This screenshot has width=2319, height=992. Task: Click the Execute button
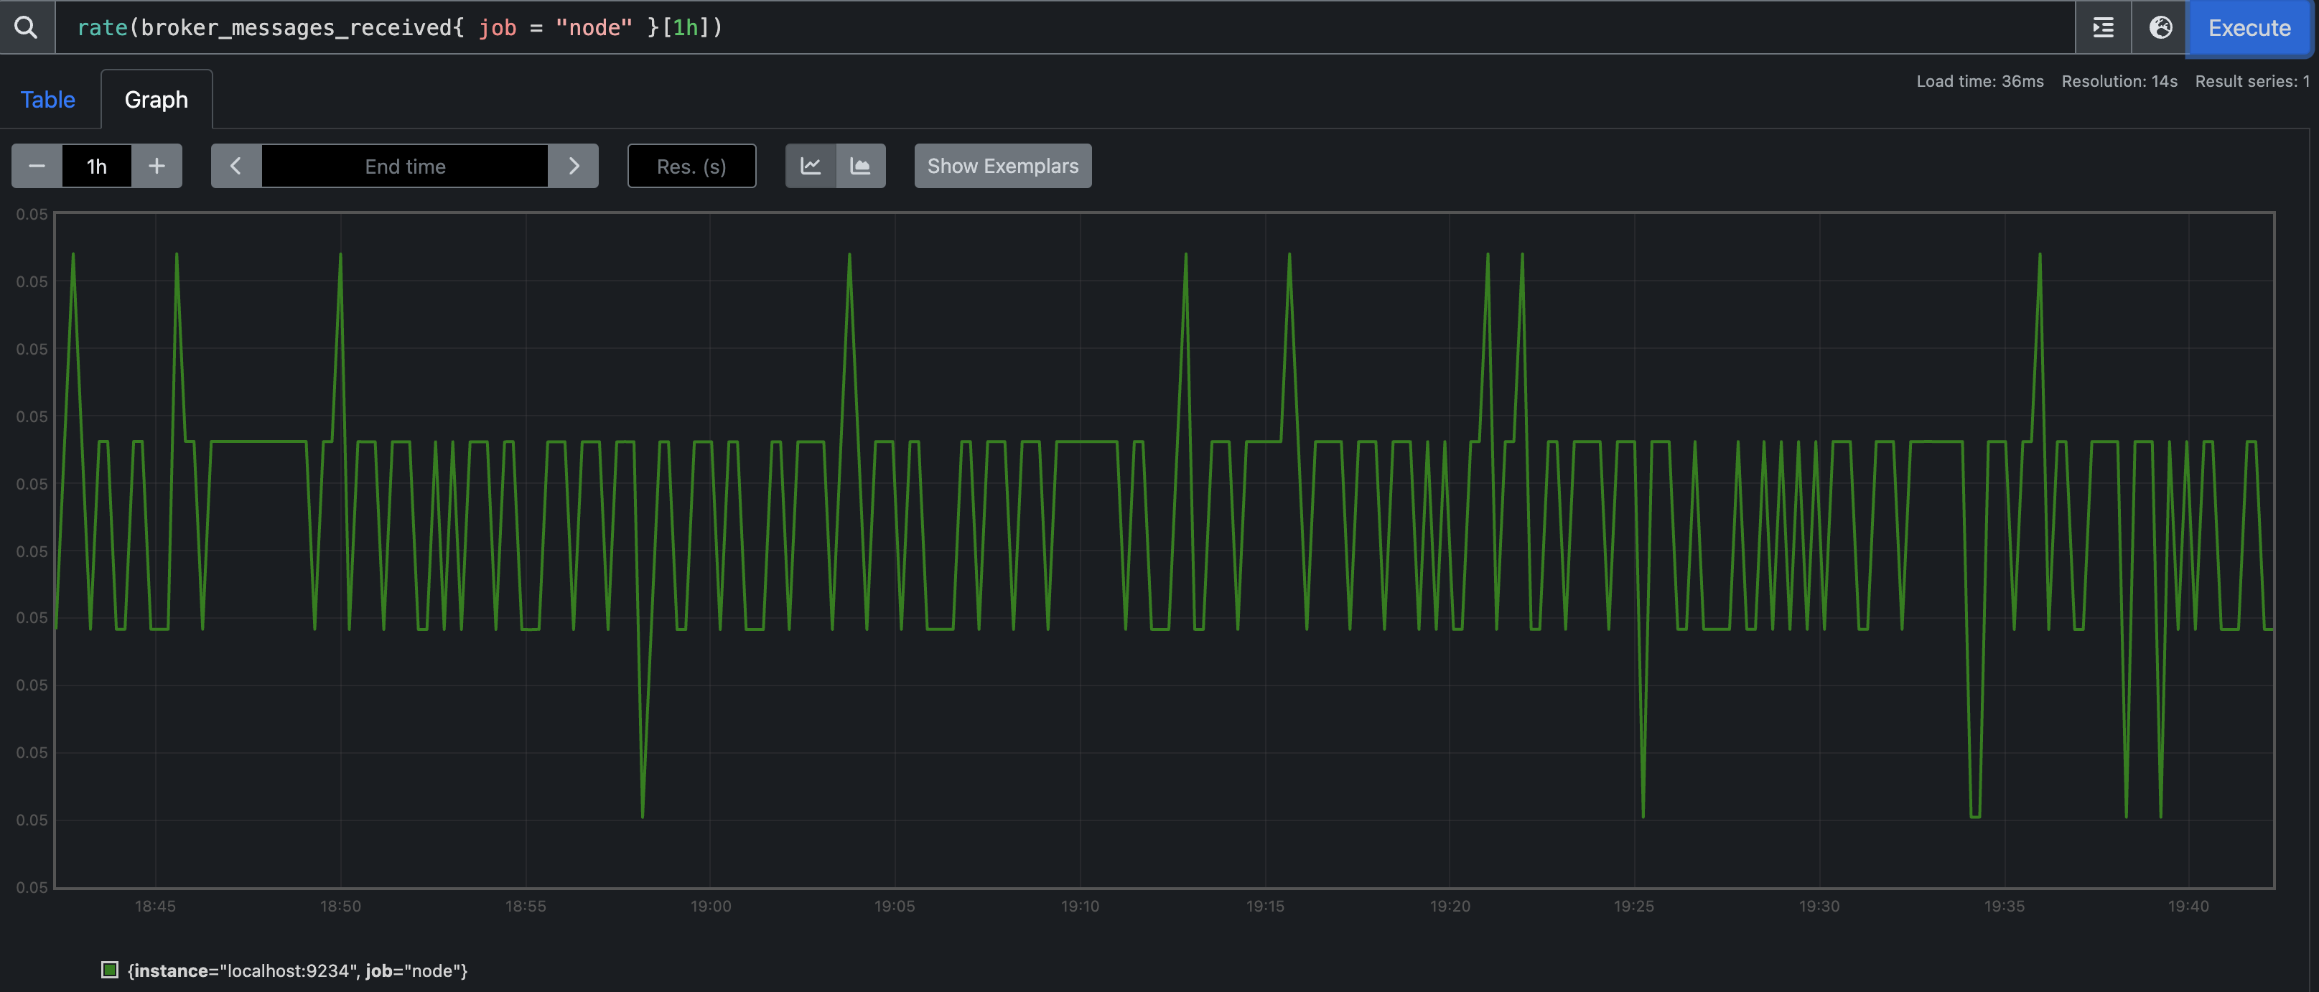(x=2249, y=28)
